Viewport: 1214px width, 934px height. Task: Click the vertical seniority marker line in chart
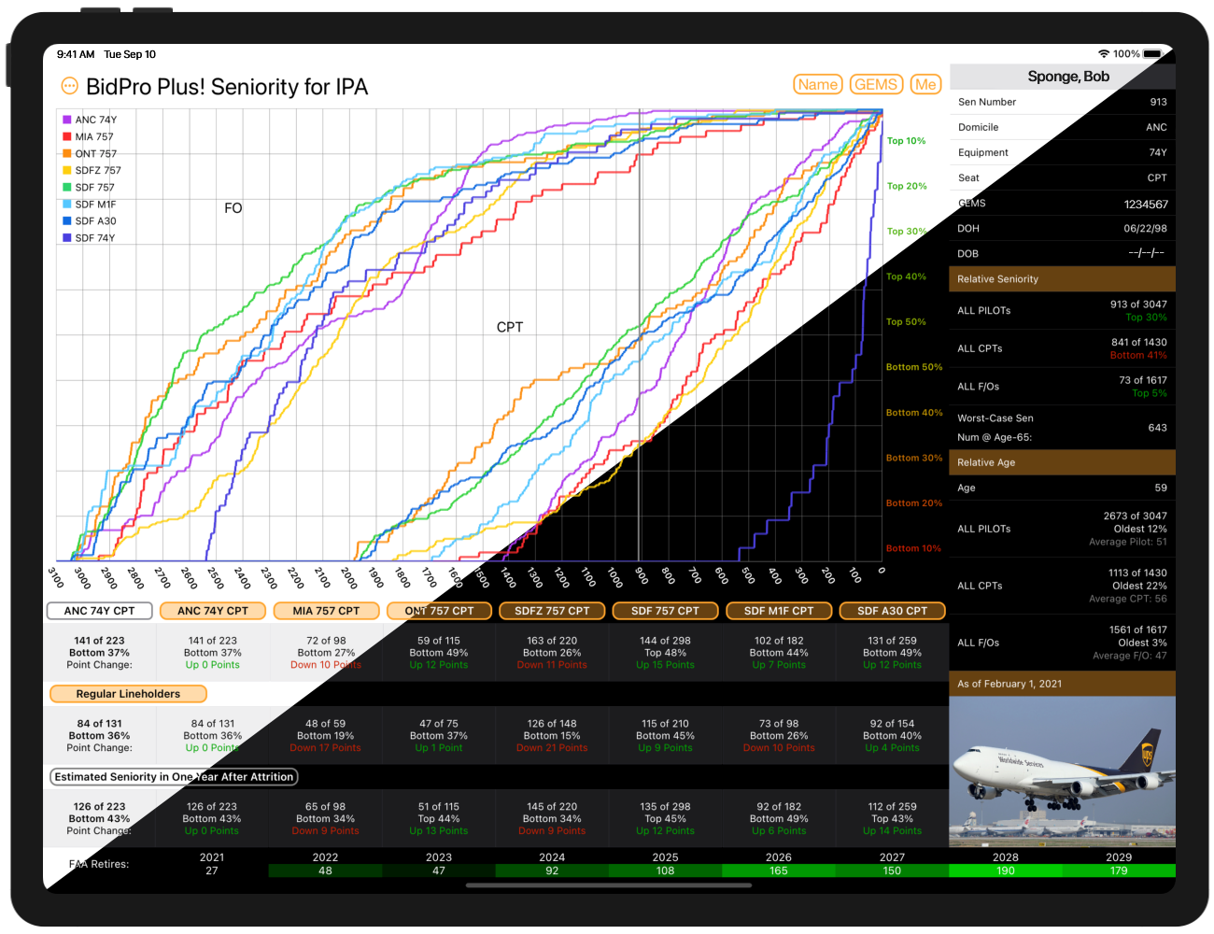point(639,334)
